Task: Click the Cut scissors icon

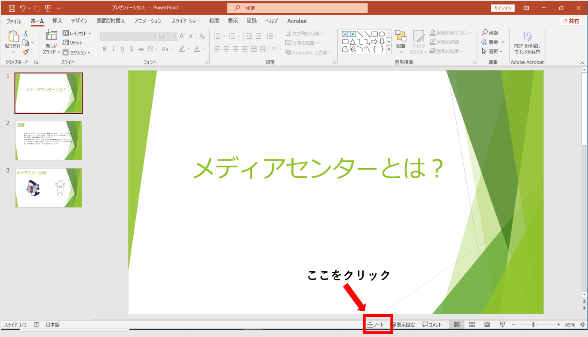Action: [x=26, y=33]
